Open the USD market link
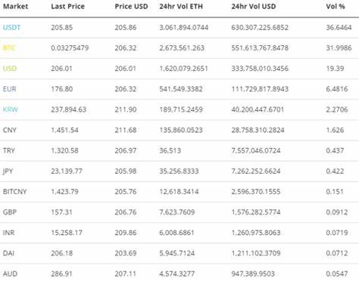Viewport: 359px width, 281px height. pos(10,69)
